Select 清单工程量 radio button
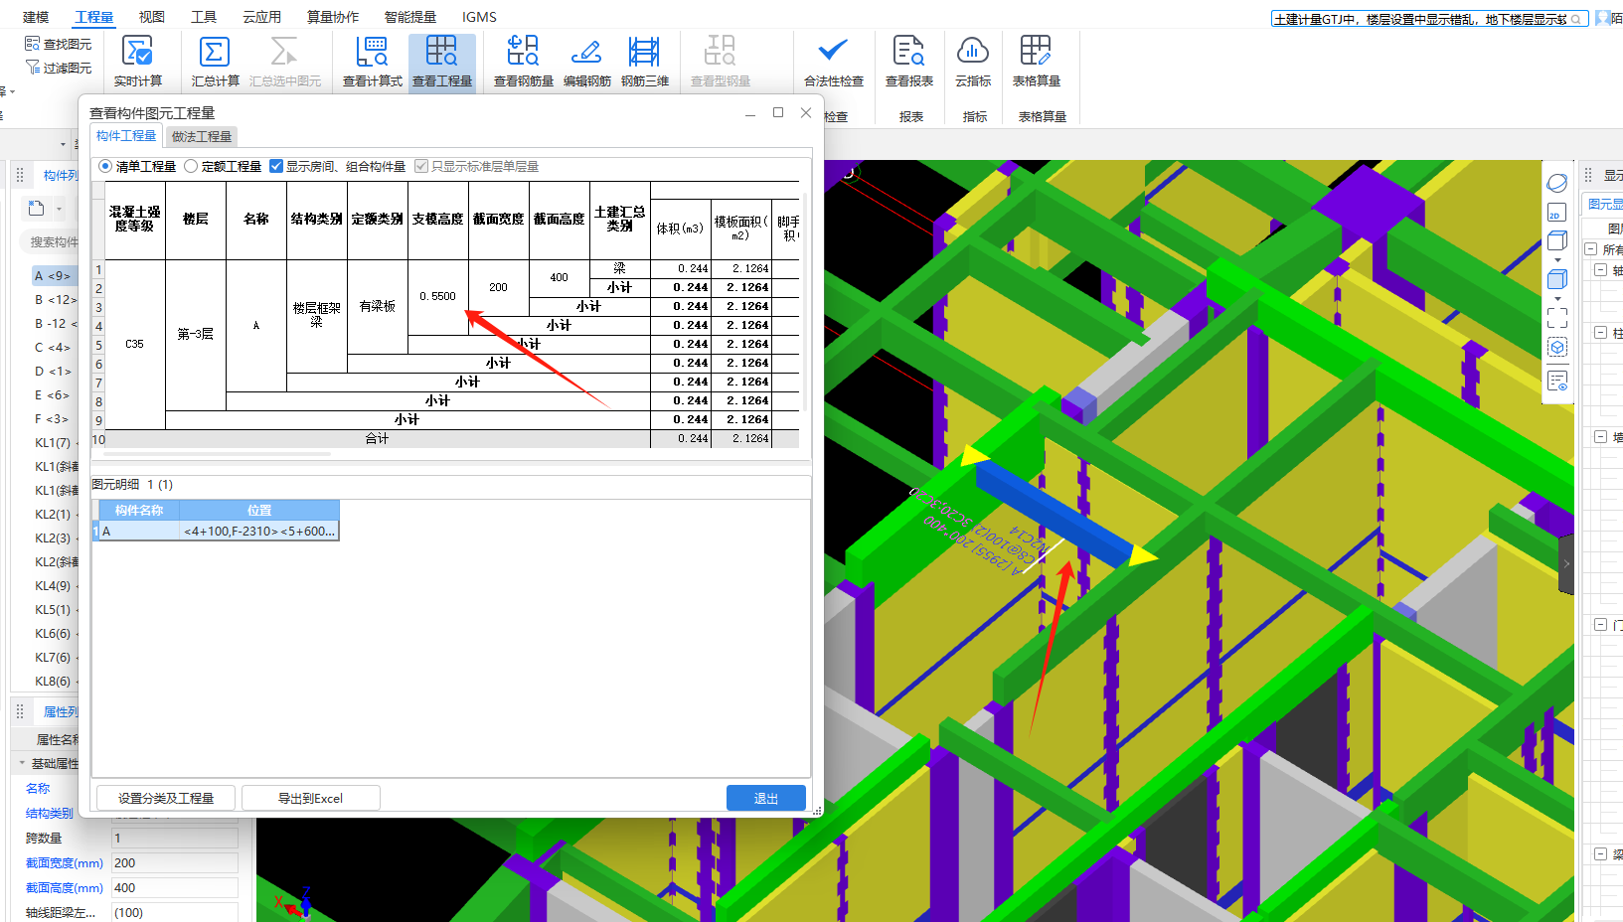 click(x=105, y=166)
